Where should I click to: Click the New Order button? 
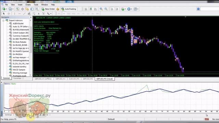pos(48,9)
